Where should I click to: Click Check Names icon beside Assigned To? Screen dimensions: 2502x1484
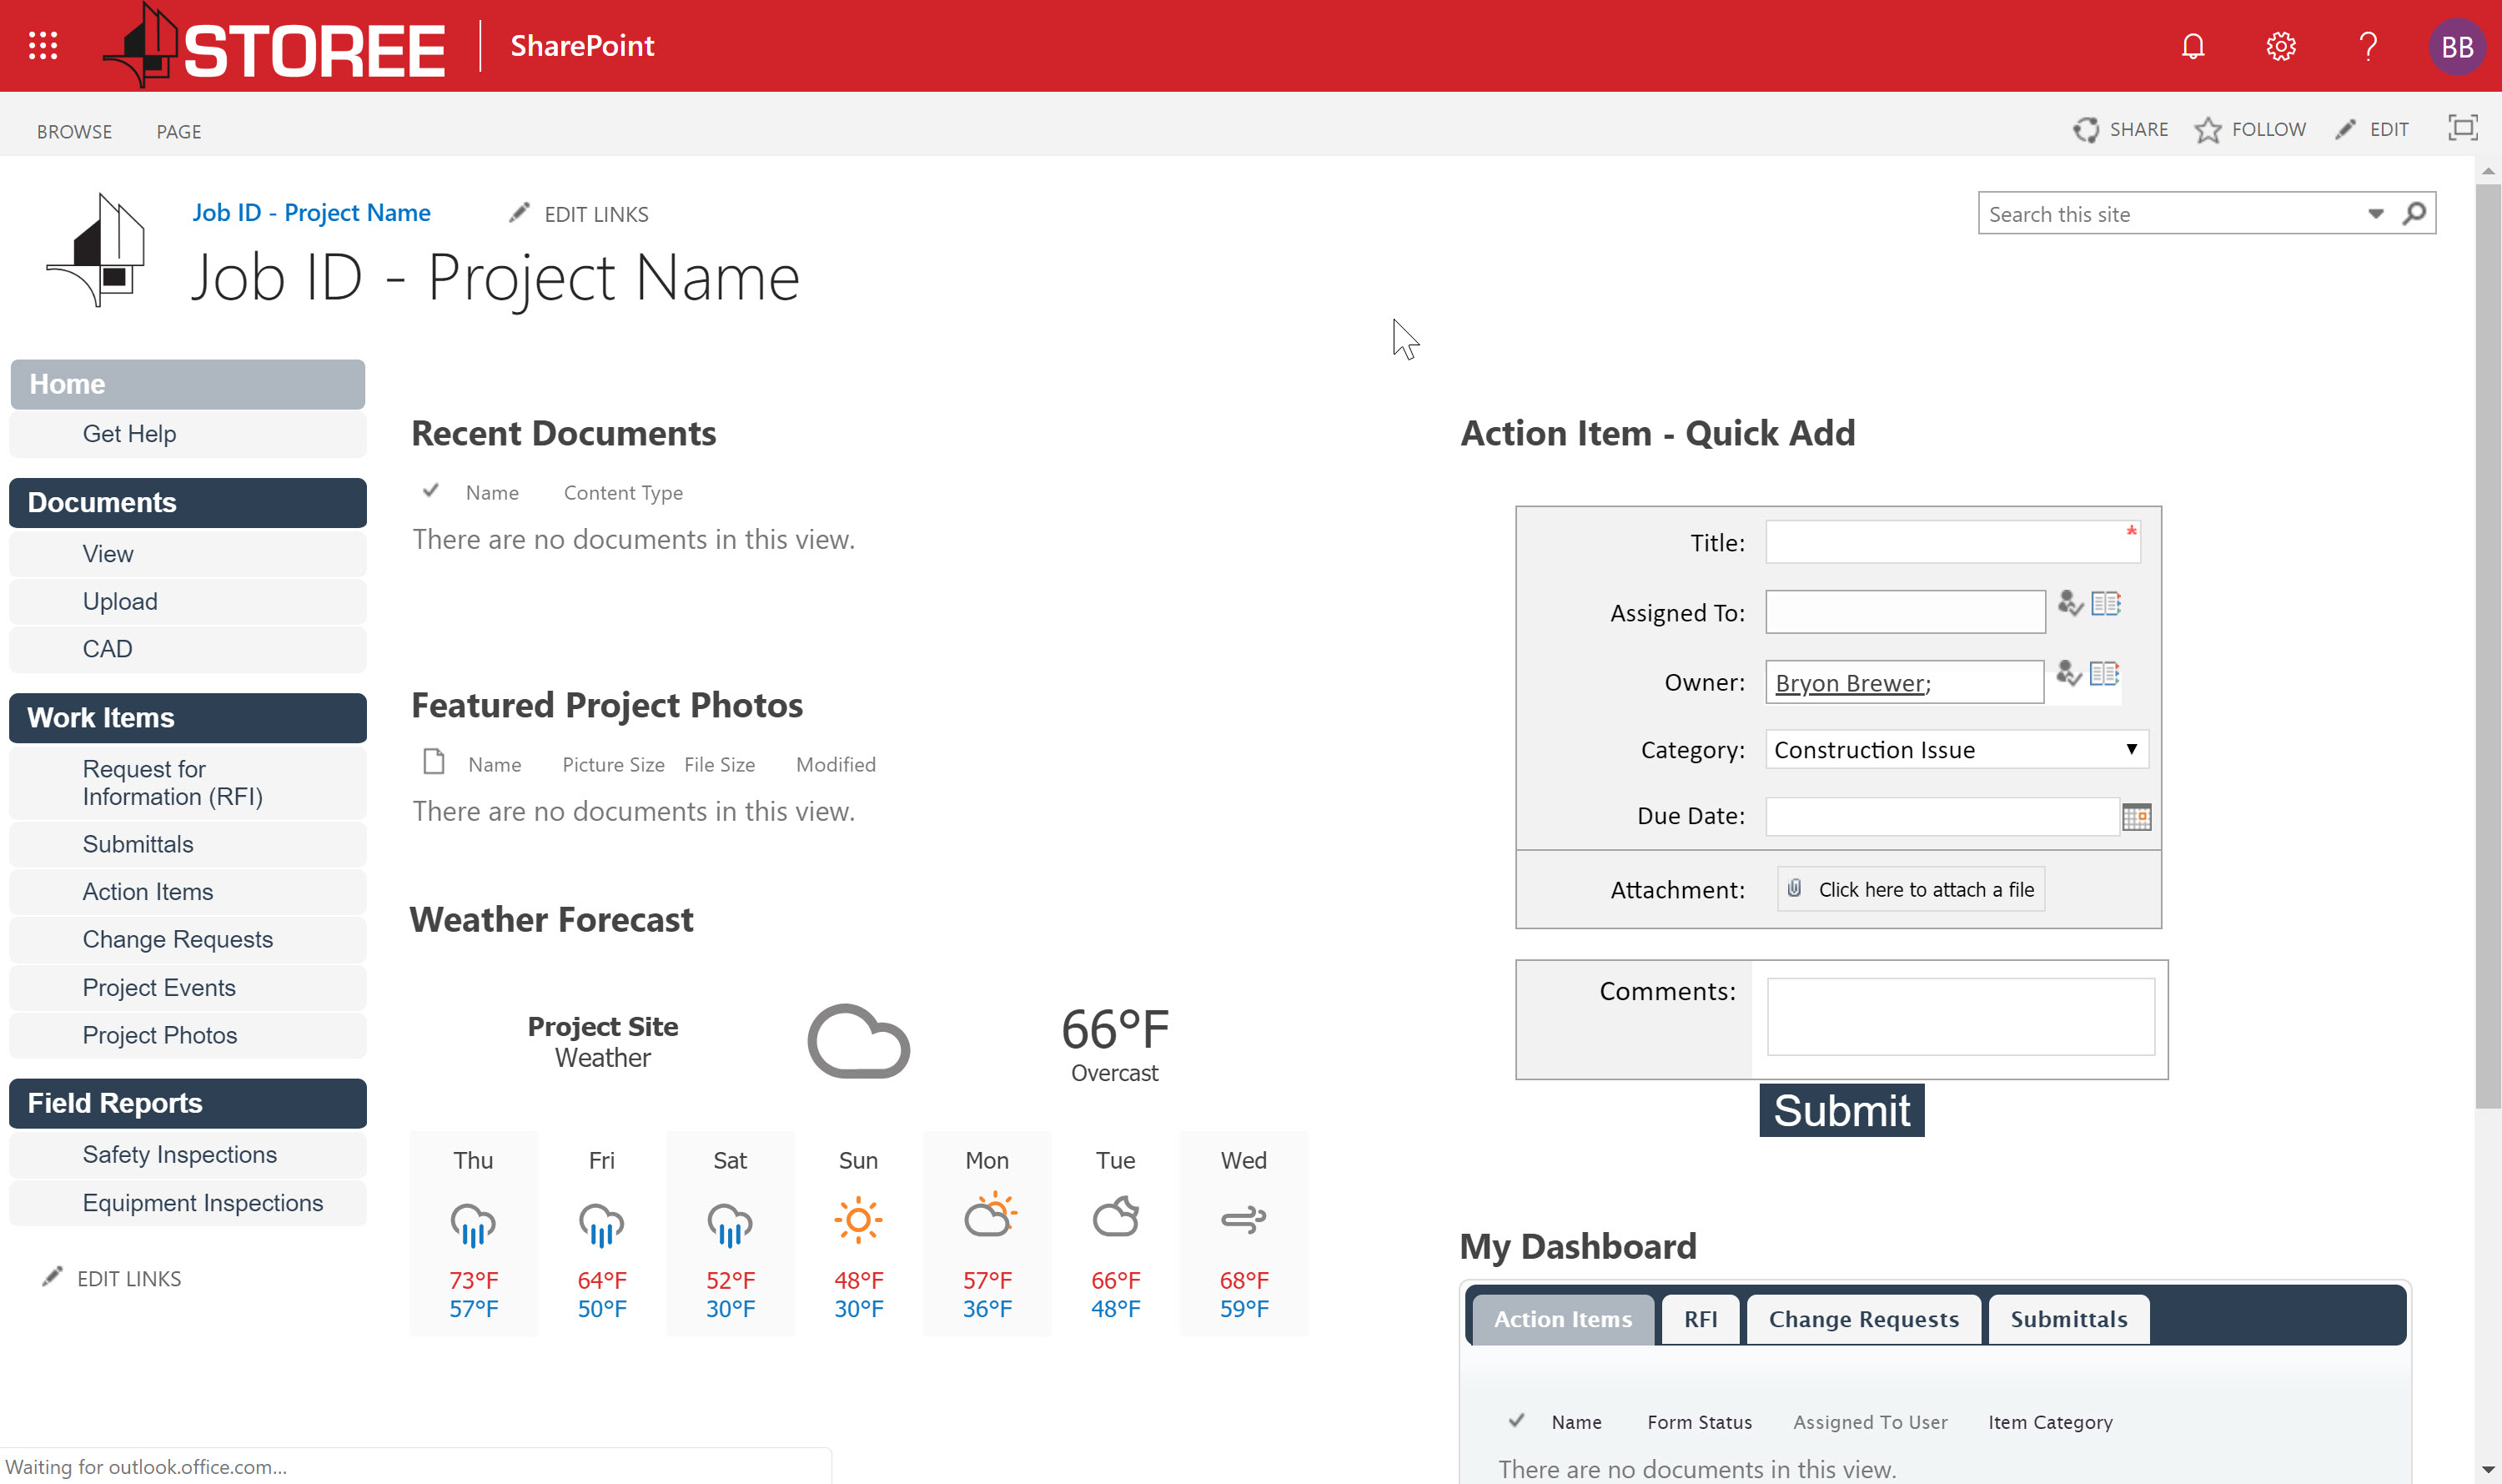(x=2069, y=604)
